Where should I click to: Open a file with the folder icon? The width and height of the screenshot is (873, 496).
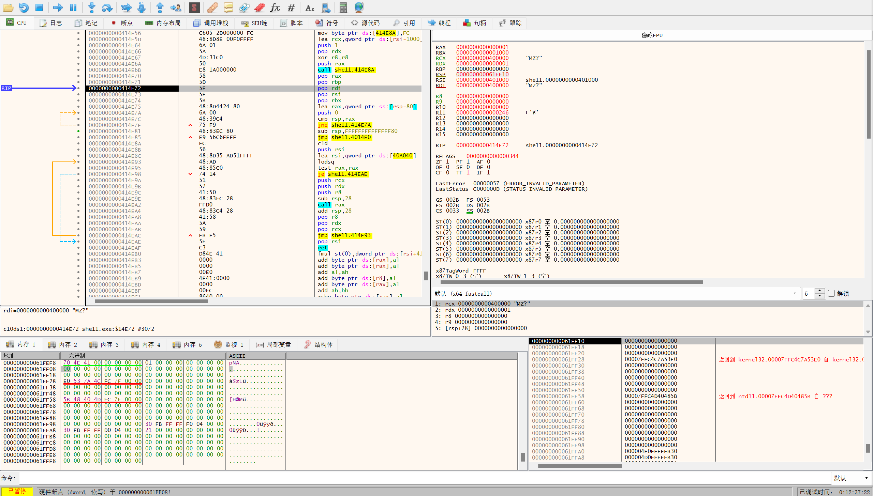[x=8, y=7]
